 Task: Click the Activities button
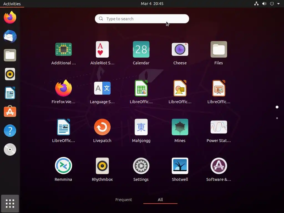pos(12,4)
